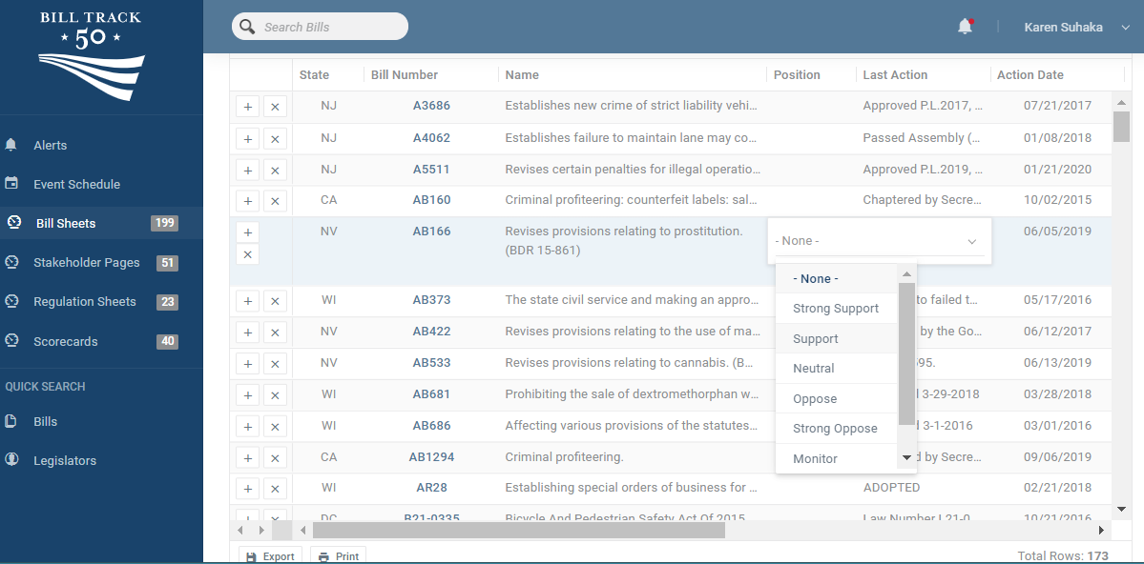Click the plus icon for bill AB166
The image size is (1144, 564).
[x=247, y=232]
